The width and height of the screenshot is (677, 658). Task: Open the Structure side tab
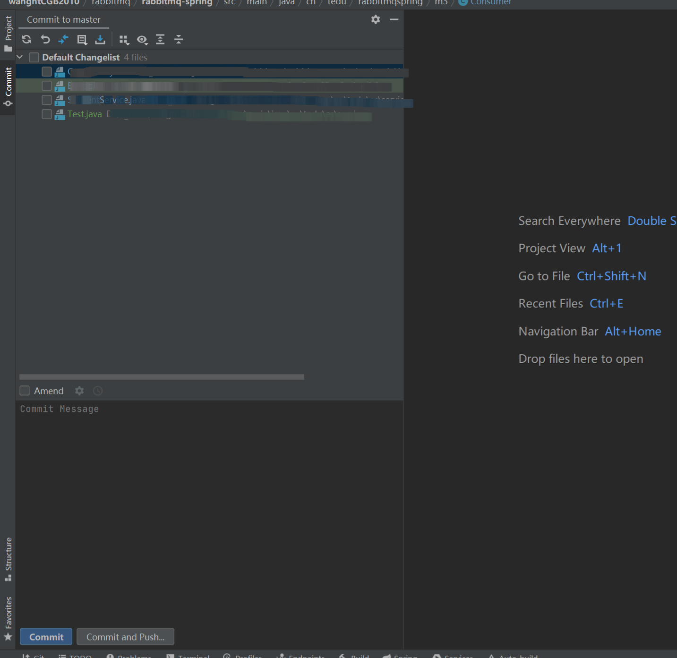click(x=8, y=559)
